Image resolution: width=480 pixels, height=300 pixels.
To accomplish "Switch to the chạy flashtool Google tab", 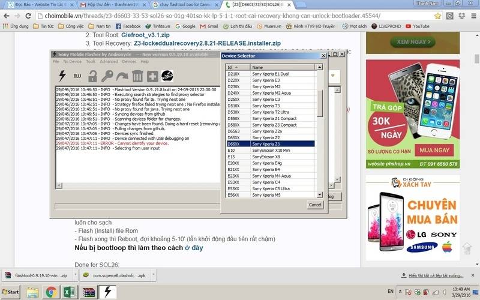I will (x=185, y=5).
